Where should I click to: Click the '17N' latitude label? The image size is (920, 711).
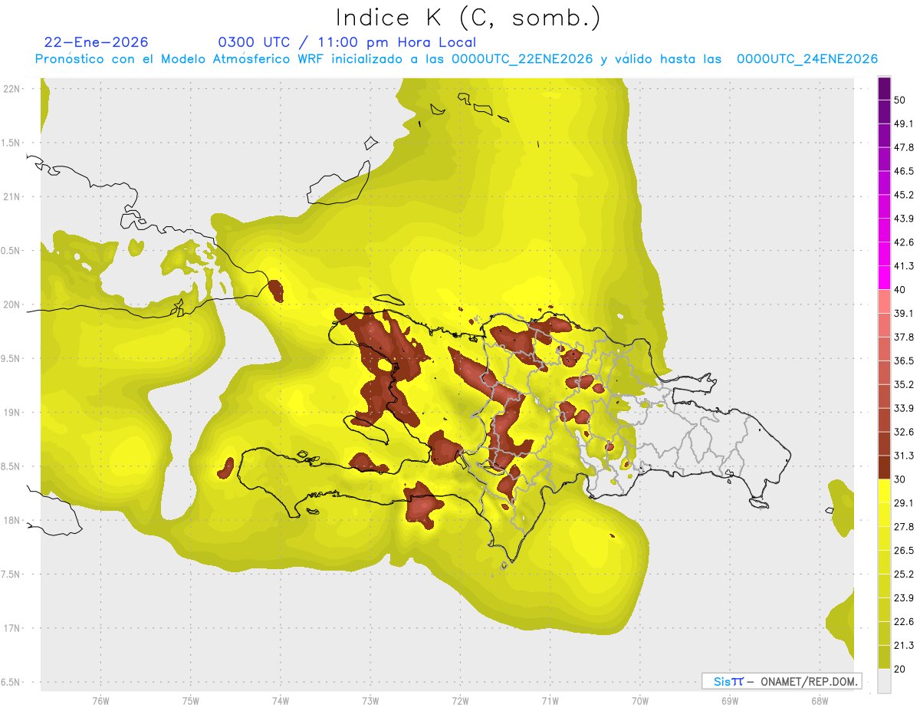(13, 629)
